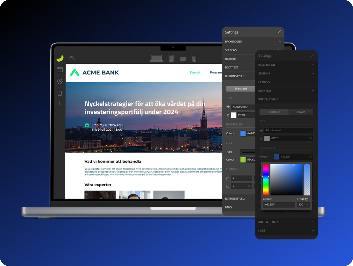Switch to tablet portrait preview

tap(171, 59)
